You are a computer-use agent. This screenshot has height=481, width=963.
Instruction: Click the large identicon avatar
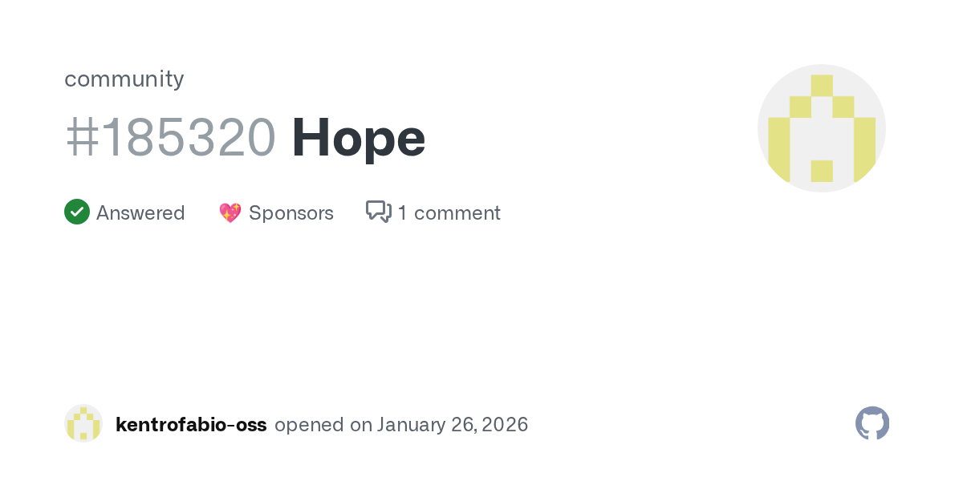point(821,128)
